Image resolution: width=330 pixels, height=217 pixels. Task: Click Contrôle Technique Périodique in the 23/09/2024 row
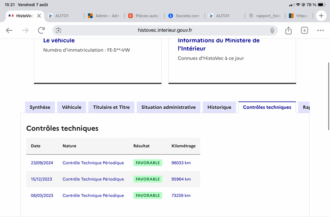pyautogui.click(x=93, y=163)
